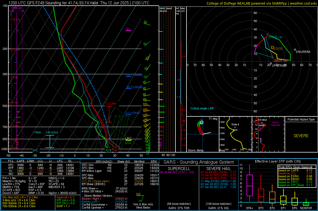This screenshot has height=211, width=318.
Task: Click the 07 Jul 94 00Z (HON) hail match
Action: click(x=218, y=172)
